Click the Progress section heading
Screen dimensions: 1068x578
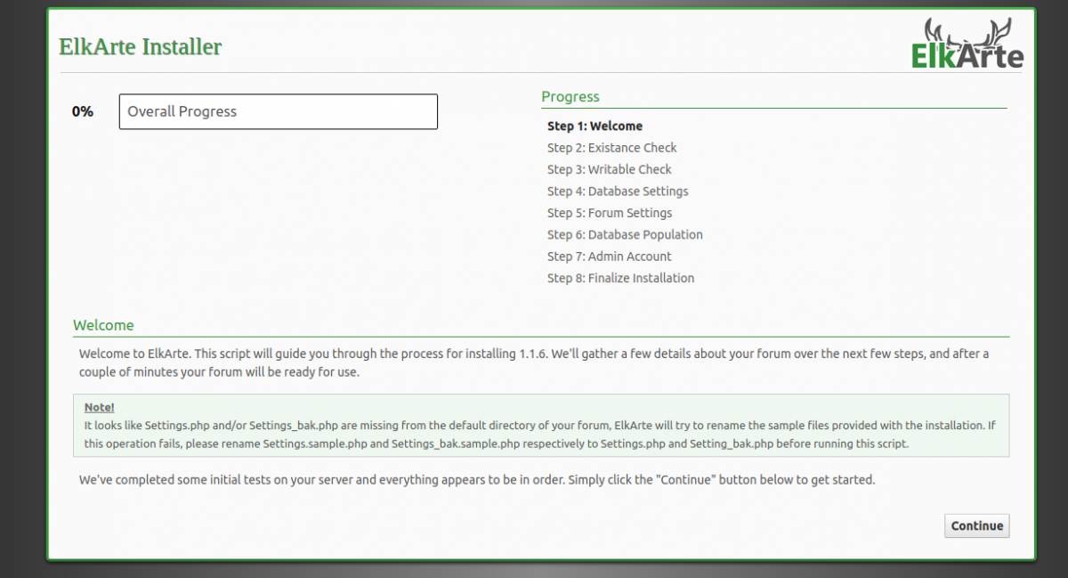570,96
